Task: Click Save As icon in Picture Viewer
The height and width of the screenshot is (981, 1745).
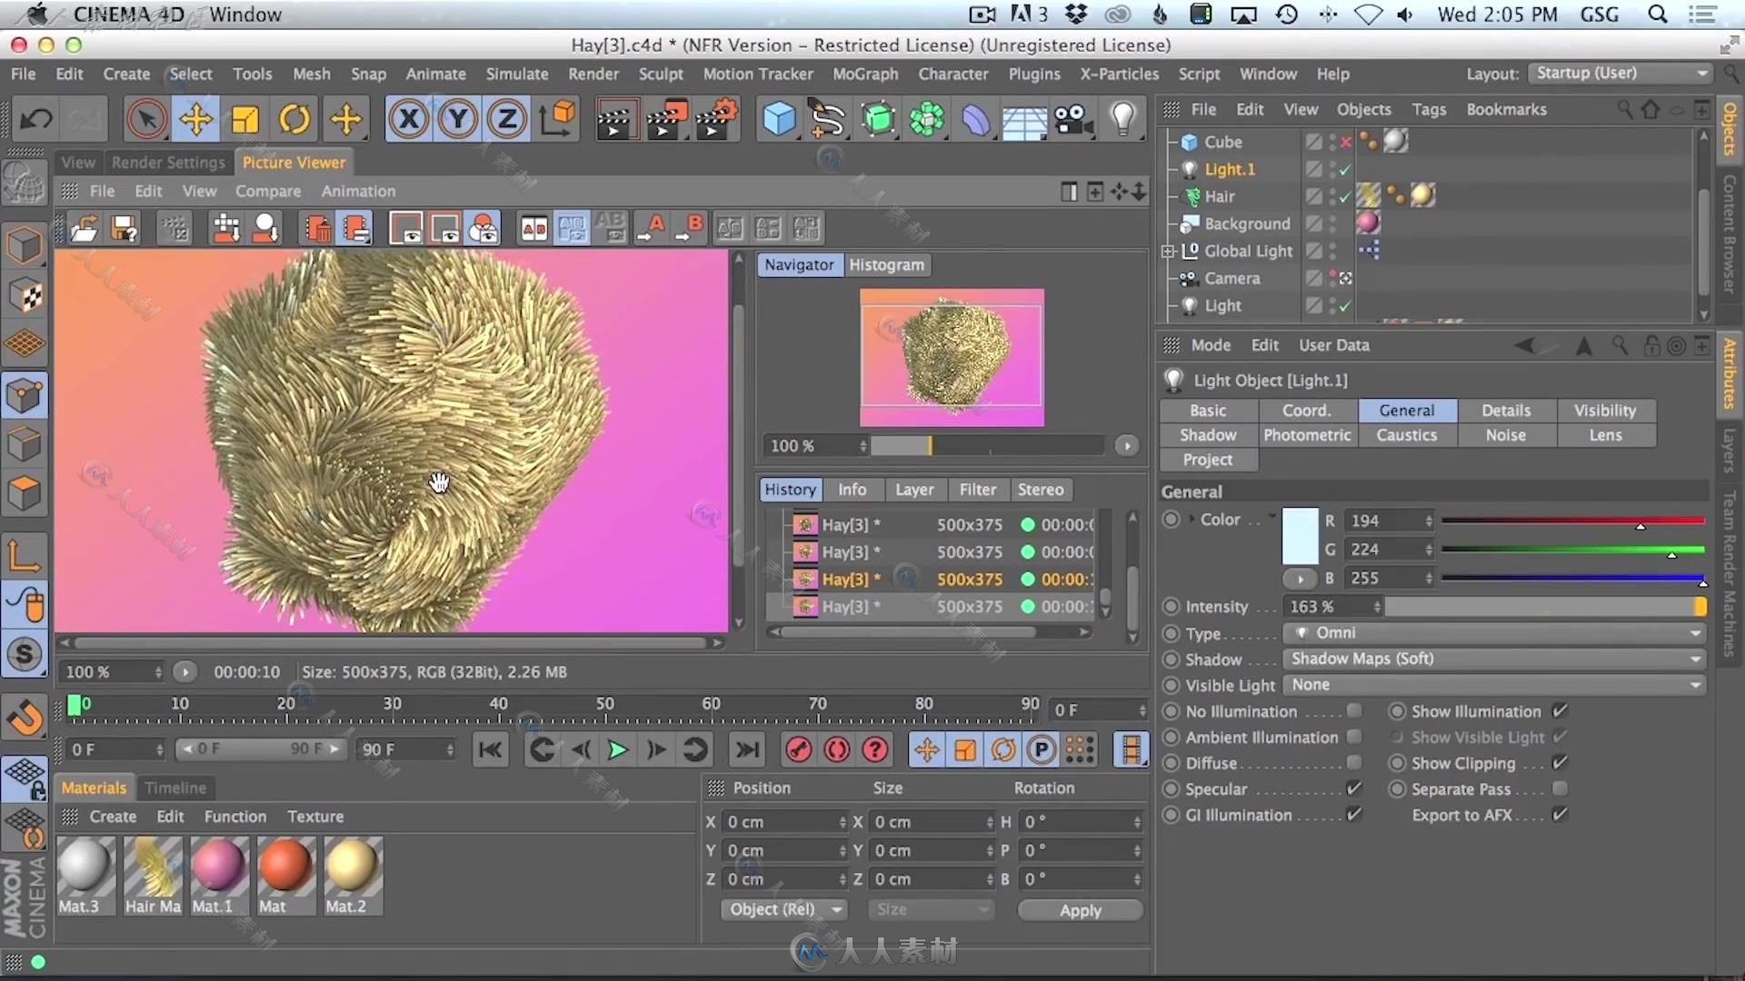Action: 124,229
